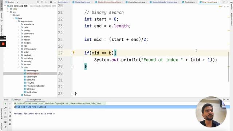This screenshot has height=131, width=233.
Task: Switch to TebApp.java editor tab
Action: 189,2
